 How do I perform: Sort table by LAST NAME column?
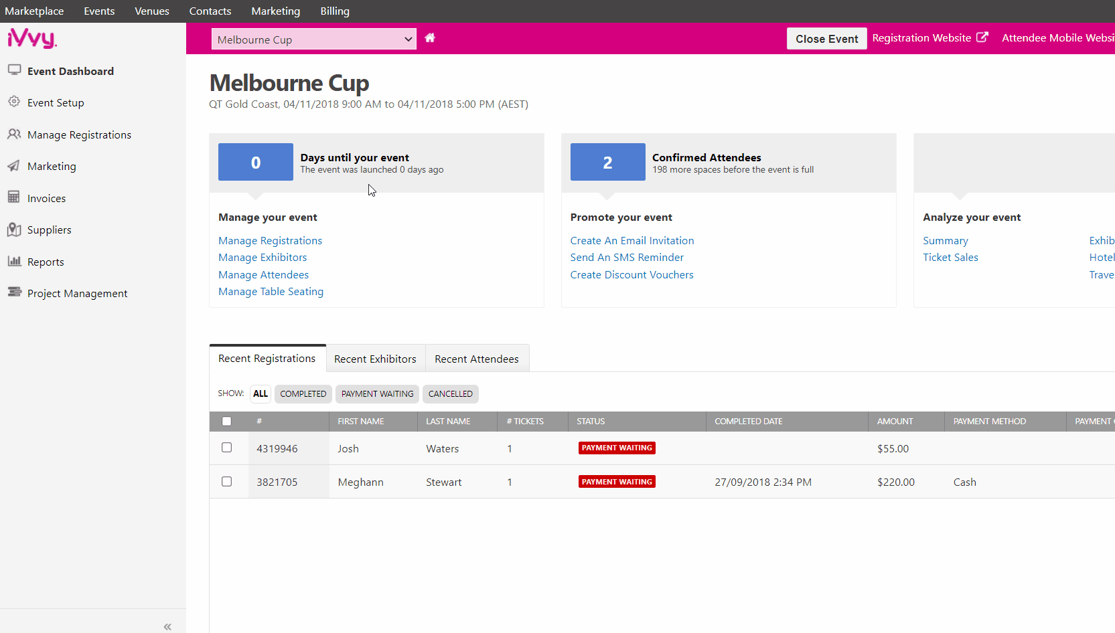(x=448, y=422)
